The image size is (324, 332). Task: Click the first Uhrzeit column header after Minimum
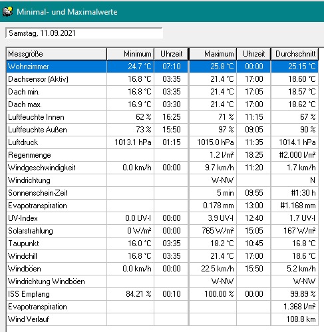point(171,54)
